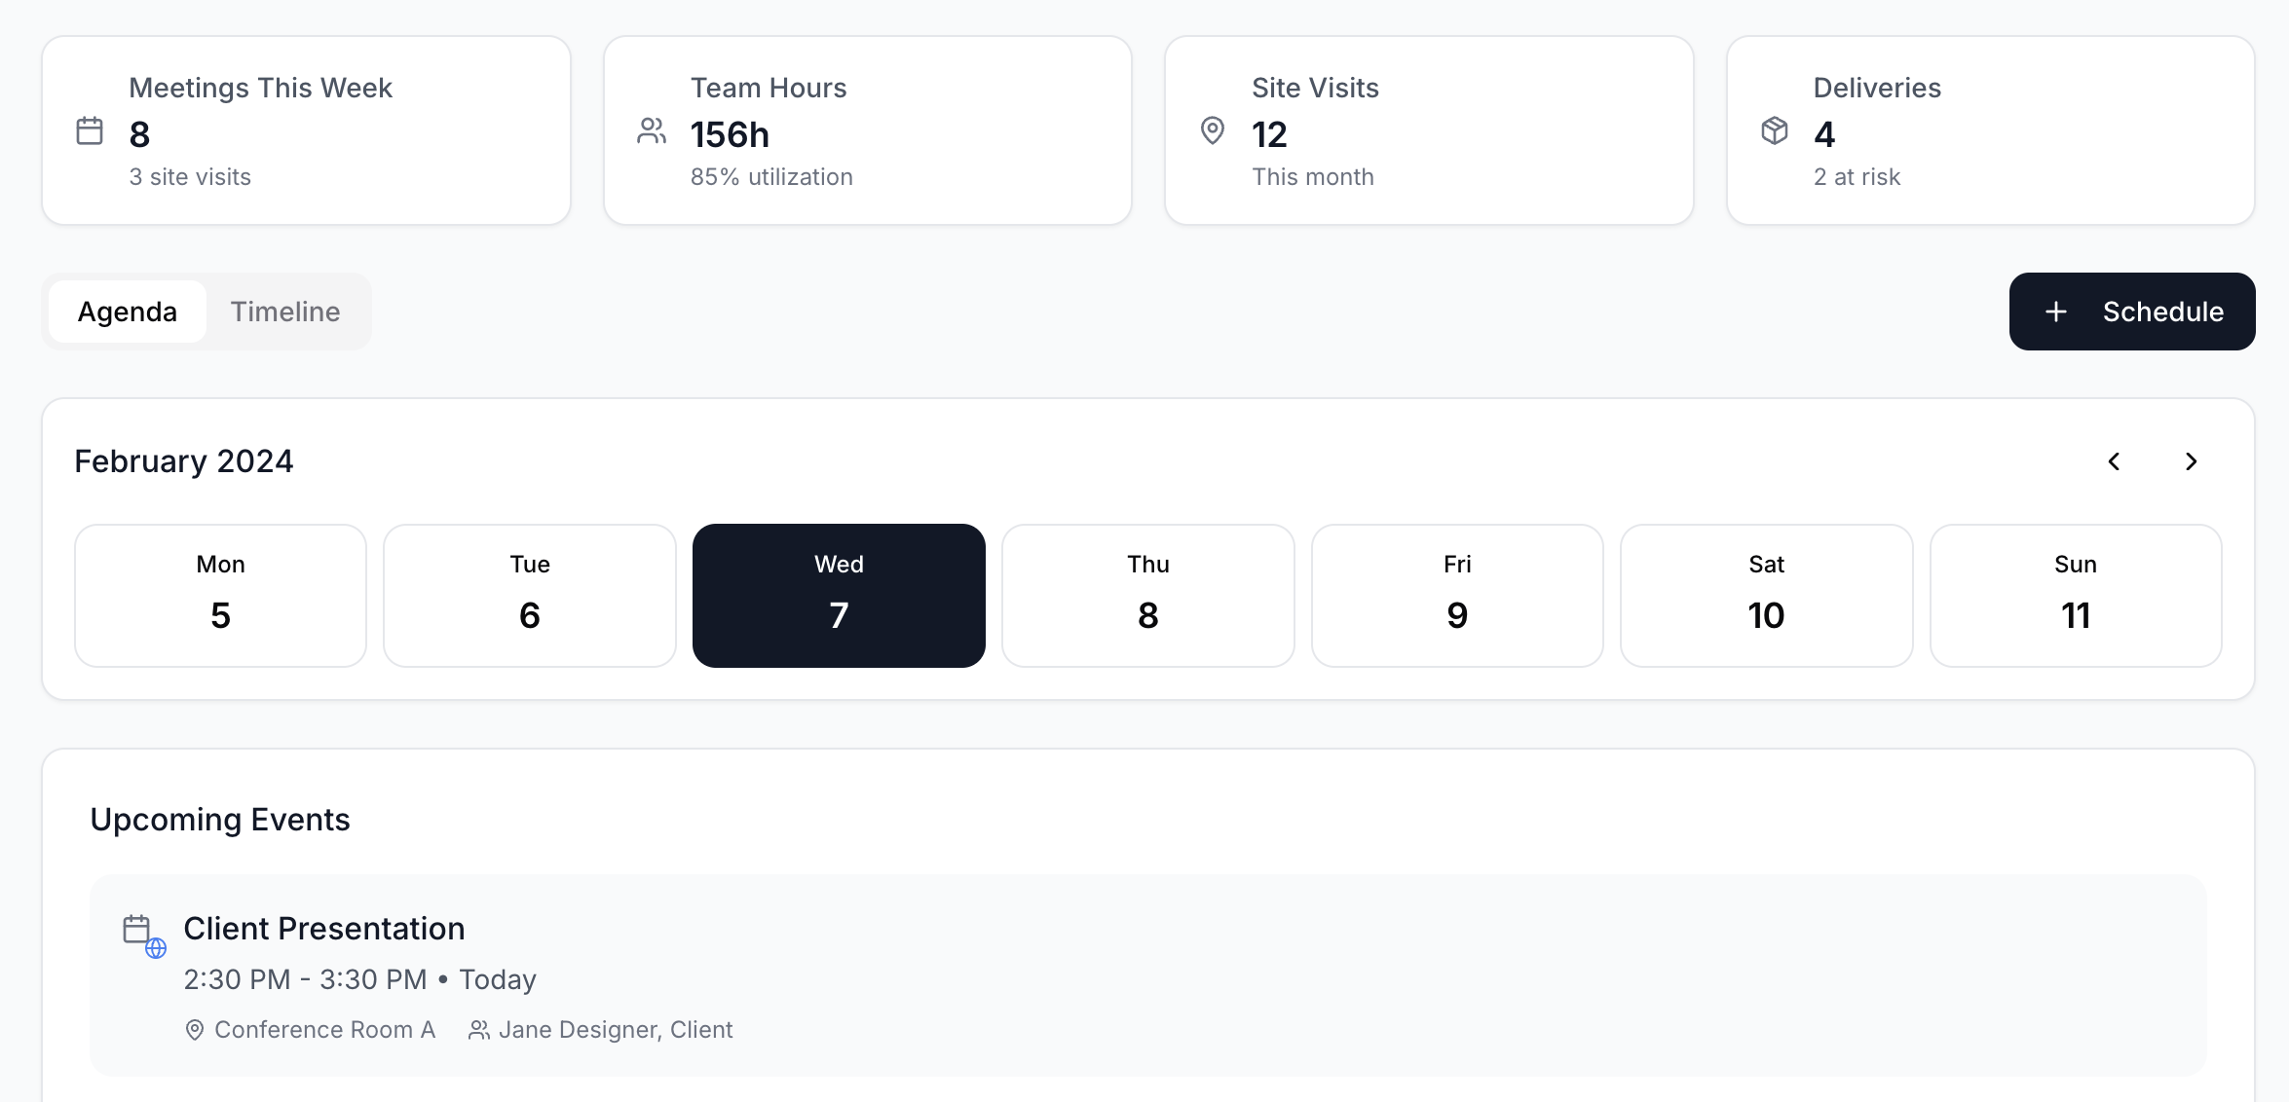Image resolution: width=2289 pixels, height=1102 pixels.
Task: Switch to the Agenda view
Action: pos(127,312)
